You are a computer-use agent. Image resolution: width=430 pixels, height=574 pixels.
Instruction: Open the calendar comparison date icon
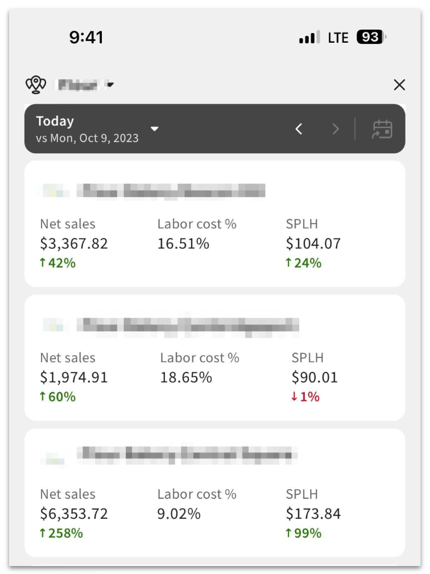click(382, 129)
